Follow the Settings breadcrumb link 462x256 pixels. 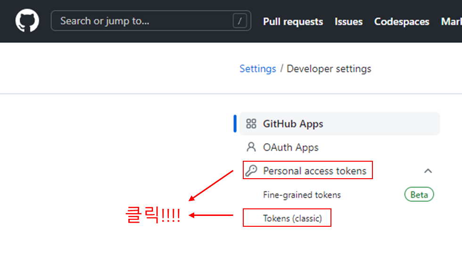coord(258,69)
